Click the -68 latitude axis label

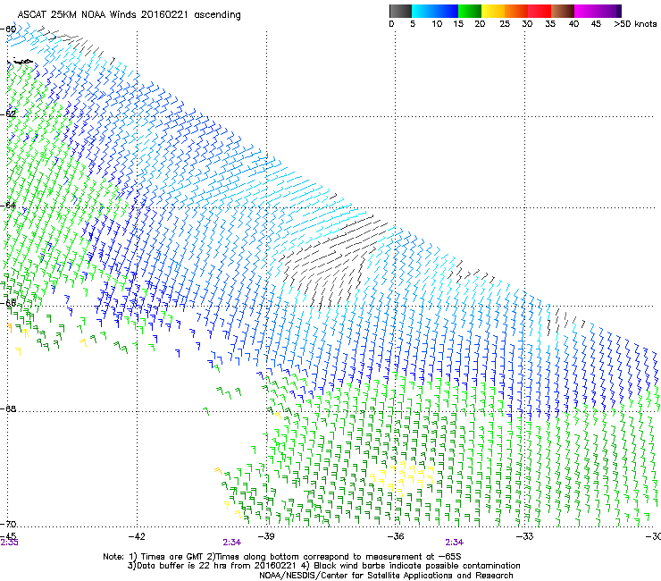point(8,408)
